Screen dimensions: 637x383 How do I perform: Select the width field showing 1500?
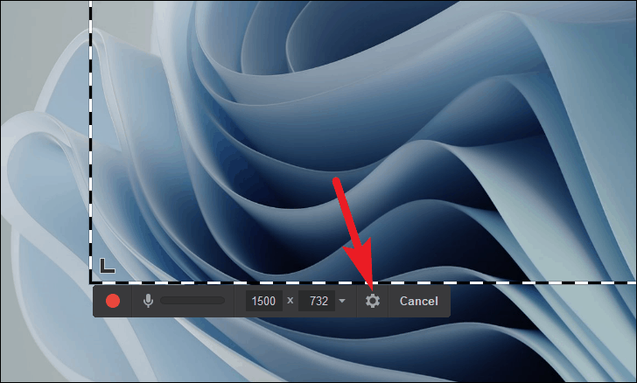(x=263, y=301)
